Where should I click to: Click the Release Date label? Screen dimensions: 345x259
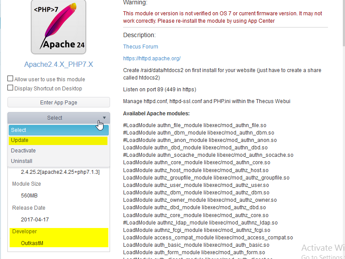click(28, 208)
